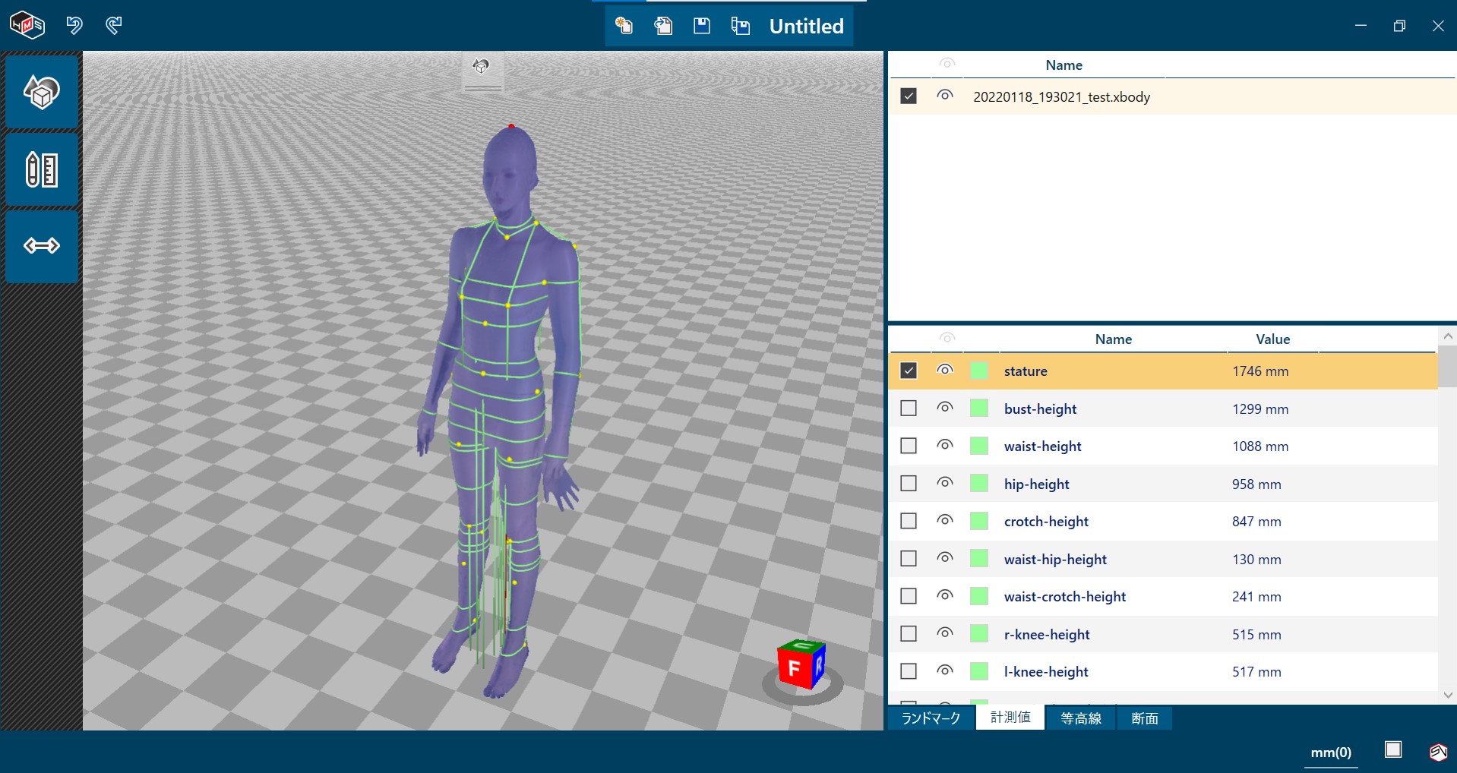Click green color swatch for waist-crotch-height
Image resolution: width=1457 pixels, height=773 pixels.
coord(979,596)
